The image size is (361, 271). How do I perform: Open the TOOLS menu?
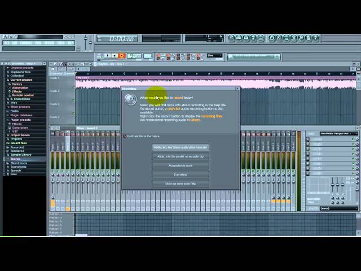[61, 43]
